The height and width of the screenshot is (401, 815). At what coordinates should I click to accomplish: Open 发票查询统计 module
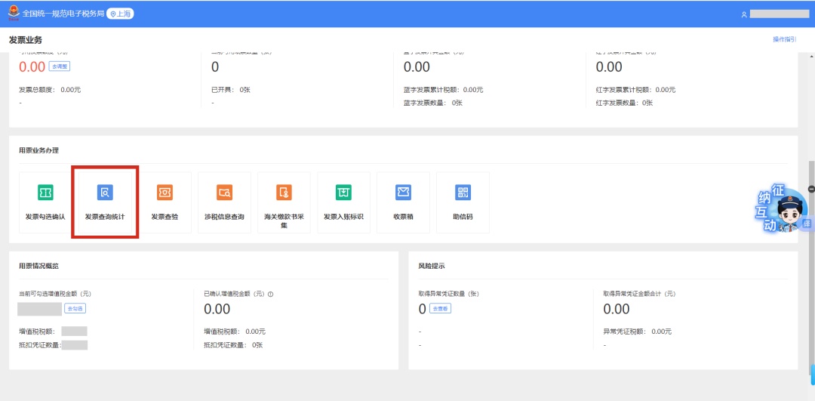tap(105, 193)
